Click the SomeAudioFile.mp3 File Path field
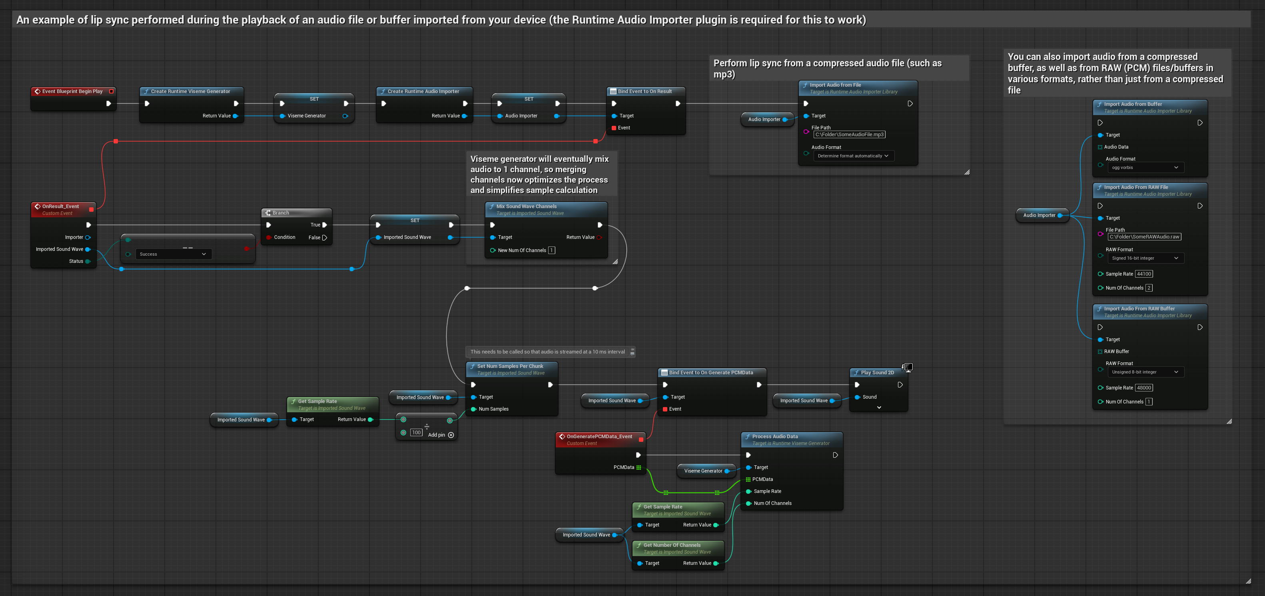 [849, 134]
